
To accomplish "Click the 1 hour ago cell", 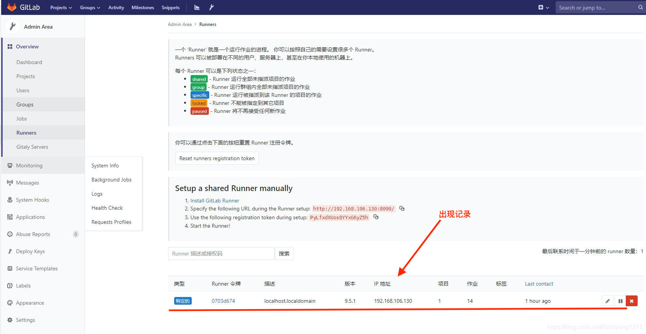I will point(538,301).
